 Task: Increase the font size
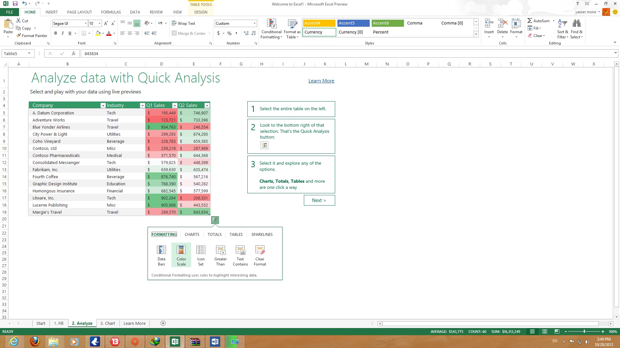(106, 23)
